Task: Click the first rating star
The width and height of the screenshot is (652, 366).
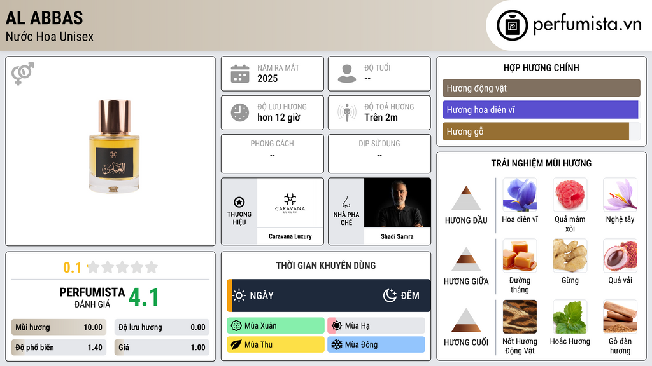Action: (x=93, y=267)
